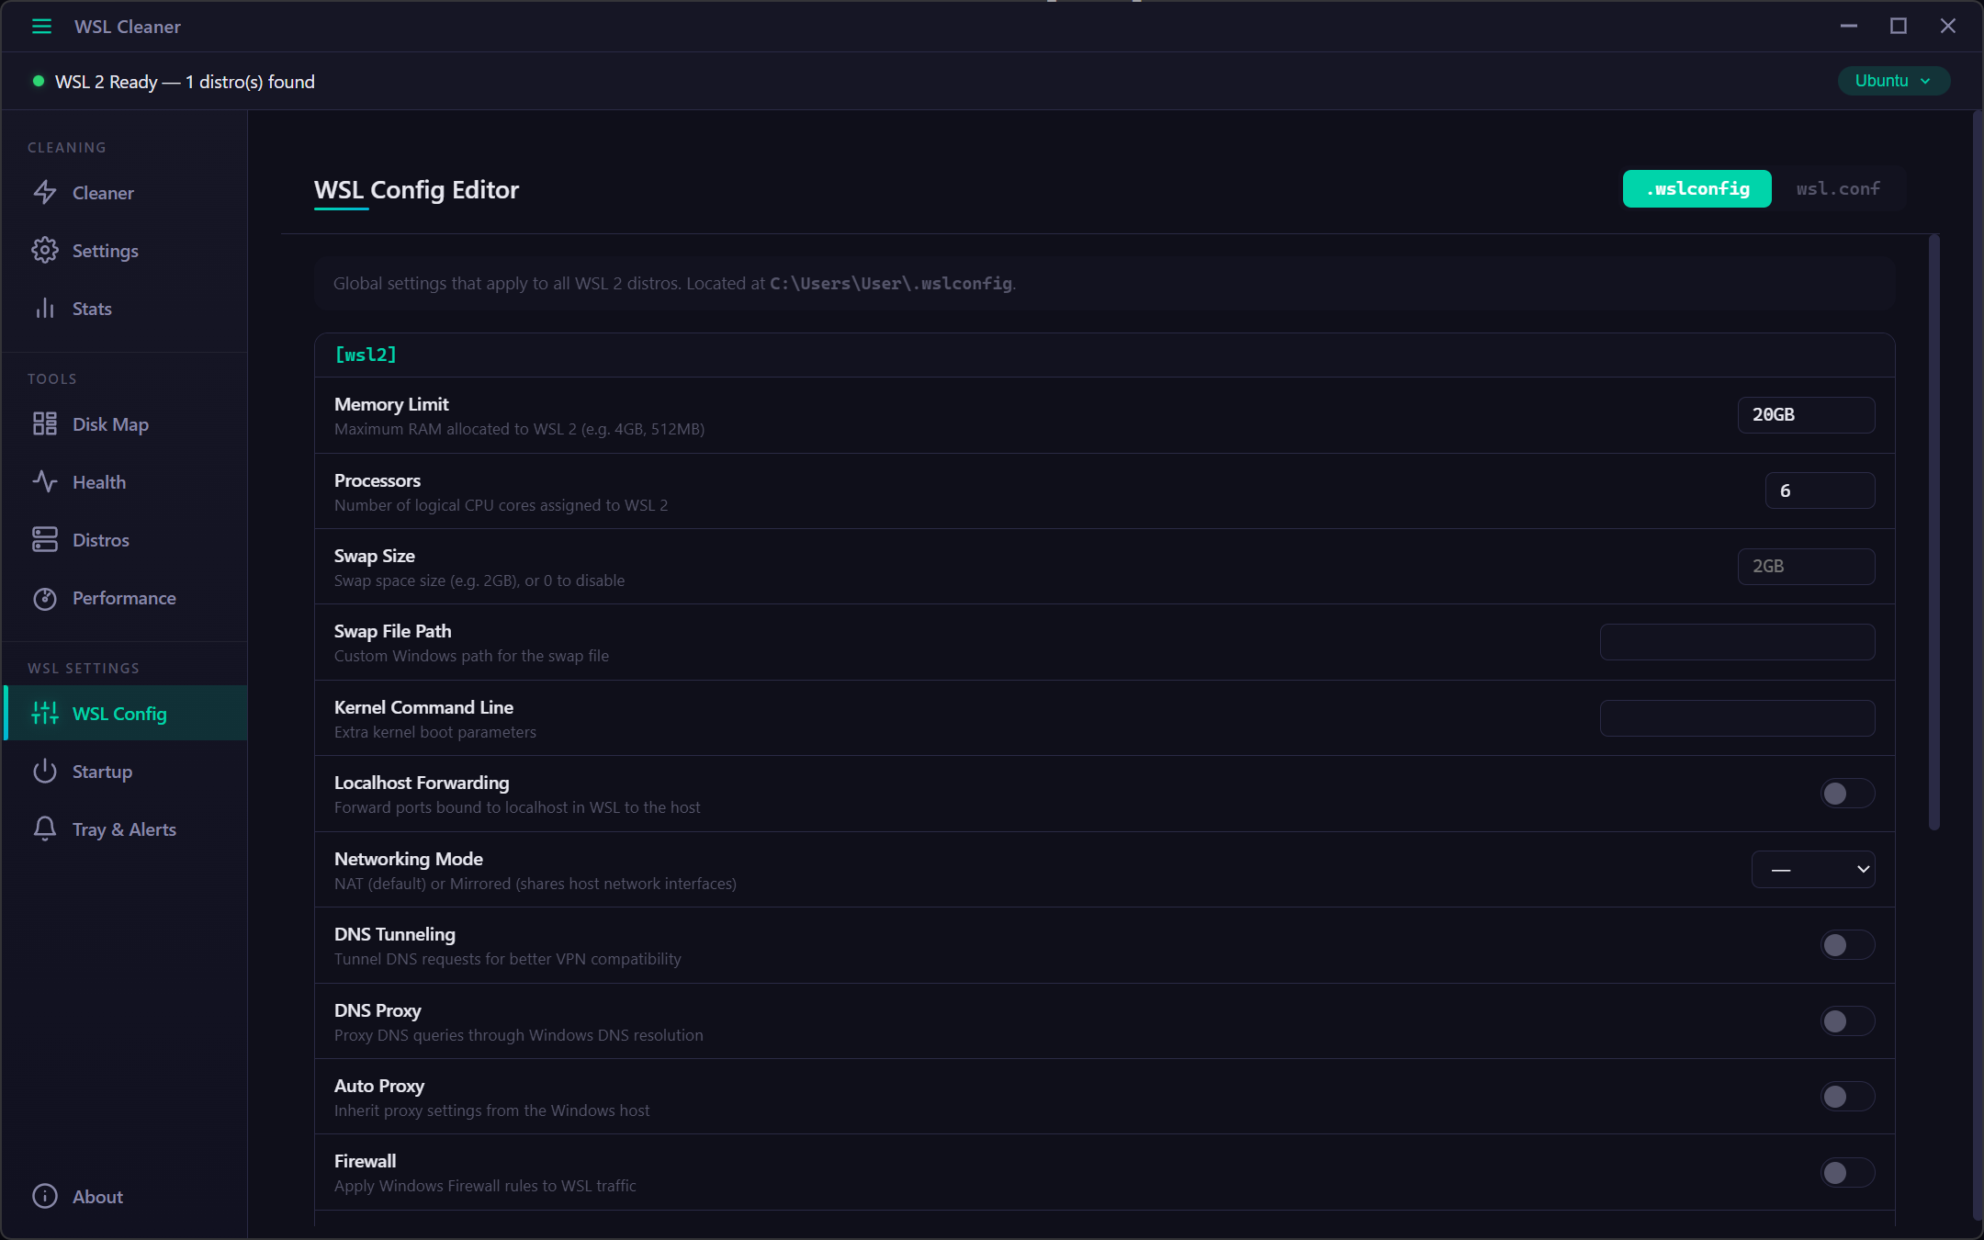Open Distros server icon
Screen dimensions: 1984x1240
point(45,540)
